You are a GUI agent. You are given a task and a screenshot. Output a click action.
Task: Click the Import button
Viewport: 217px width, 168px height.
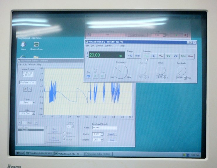click(x=111, y=134)
